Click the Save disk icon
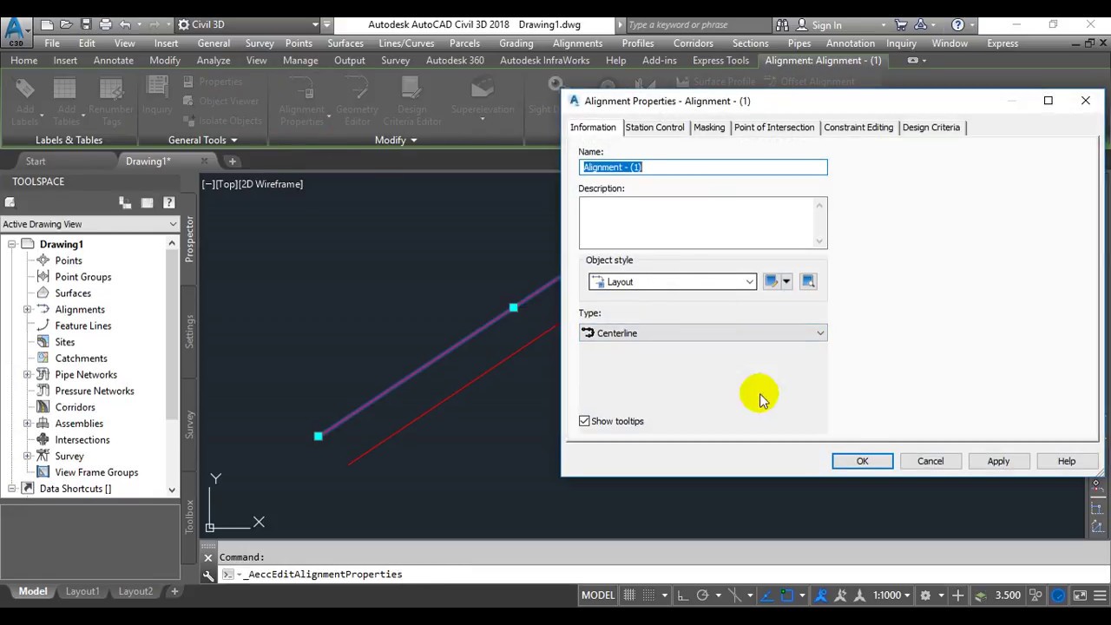This screenshot has height=625, width=1111. pos(85,24)
